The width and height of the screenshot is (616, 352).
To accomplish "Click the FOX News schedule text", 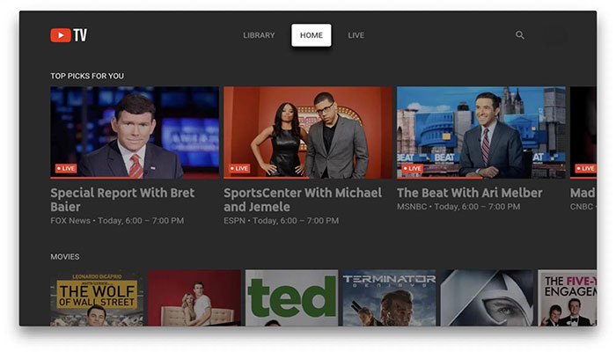I will click(117, 221).
